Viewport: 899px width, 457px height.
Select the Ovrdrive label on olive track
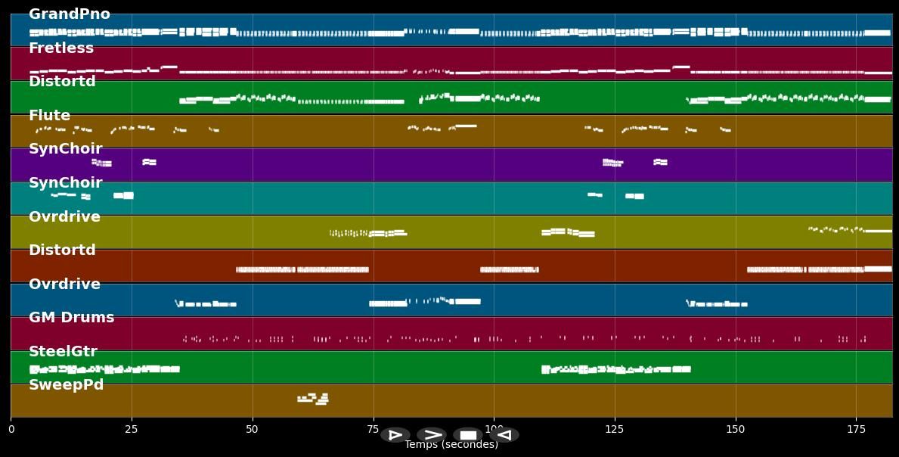click(64, 217)
